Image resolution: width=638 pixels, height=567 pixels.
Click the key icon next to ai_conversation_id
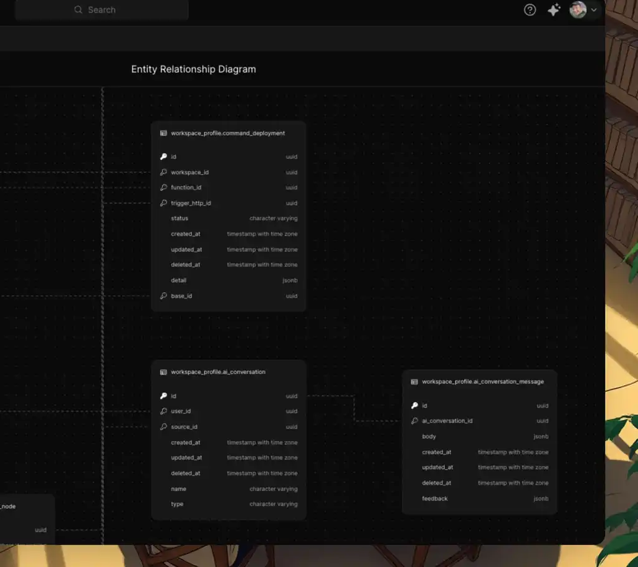[x=414, y=421]
